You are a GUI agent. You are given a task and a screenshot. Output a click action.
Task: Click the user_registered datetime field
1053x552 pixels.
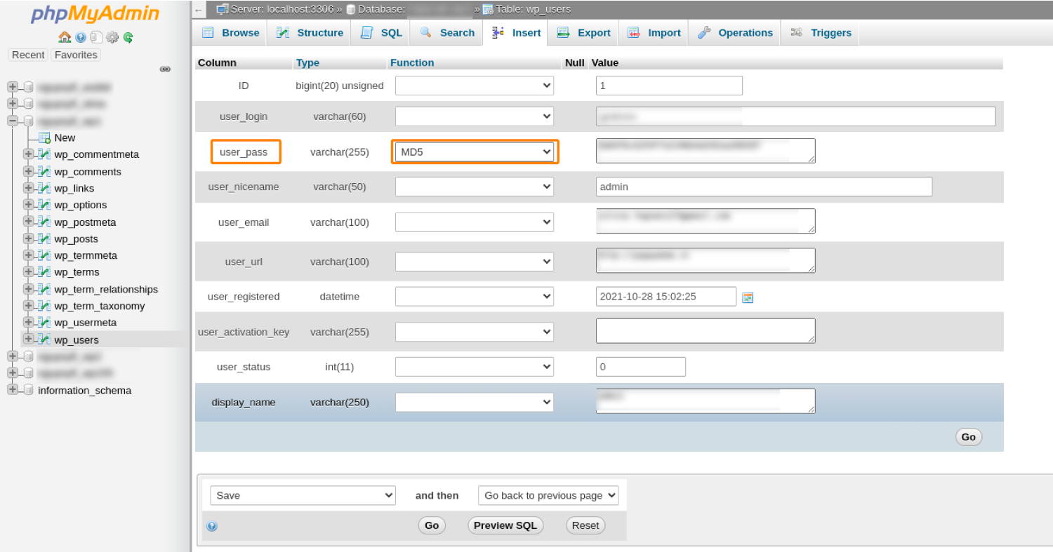point(666,296)
